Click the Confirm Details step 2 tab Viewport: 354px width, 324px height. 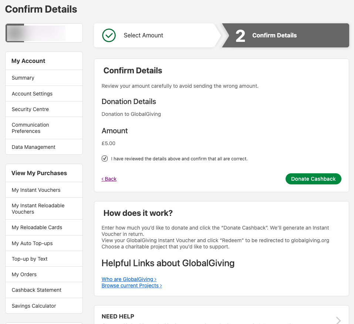point(274,36)
